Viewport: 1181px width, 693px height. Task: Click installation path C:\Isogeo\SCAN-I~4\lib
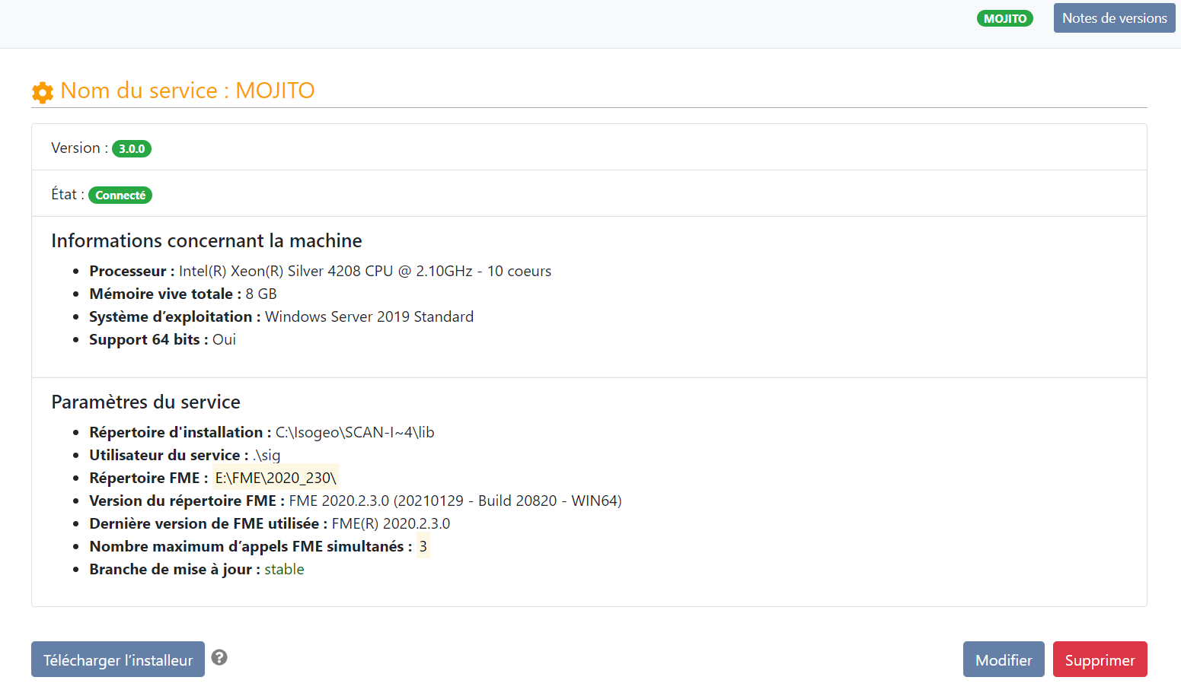pos(355,432)
